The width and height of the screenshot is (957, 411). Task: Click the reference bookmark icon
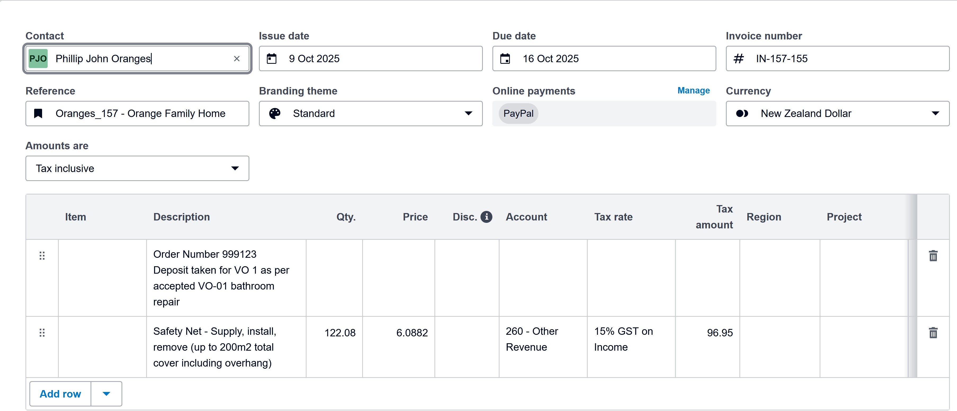[x=38, y=114]
